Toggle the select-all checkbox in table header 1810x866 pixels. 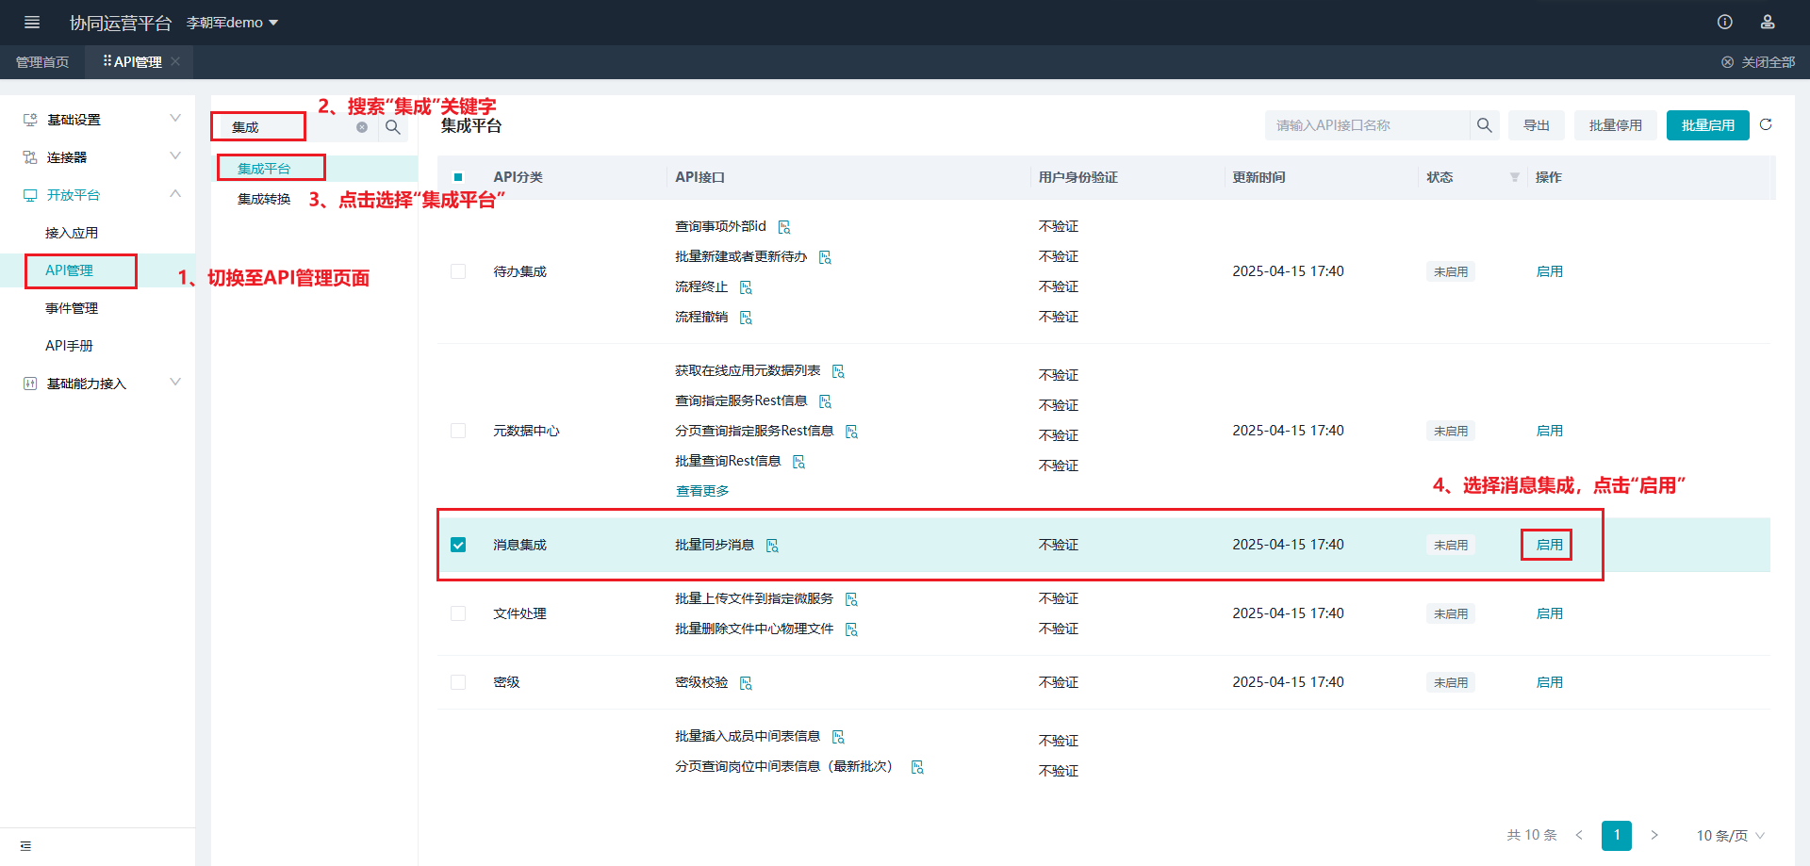tap(458, 177)
